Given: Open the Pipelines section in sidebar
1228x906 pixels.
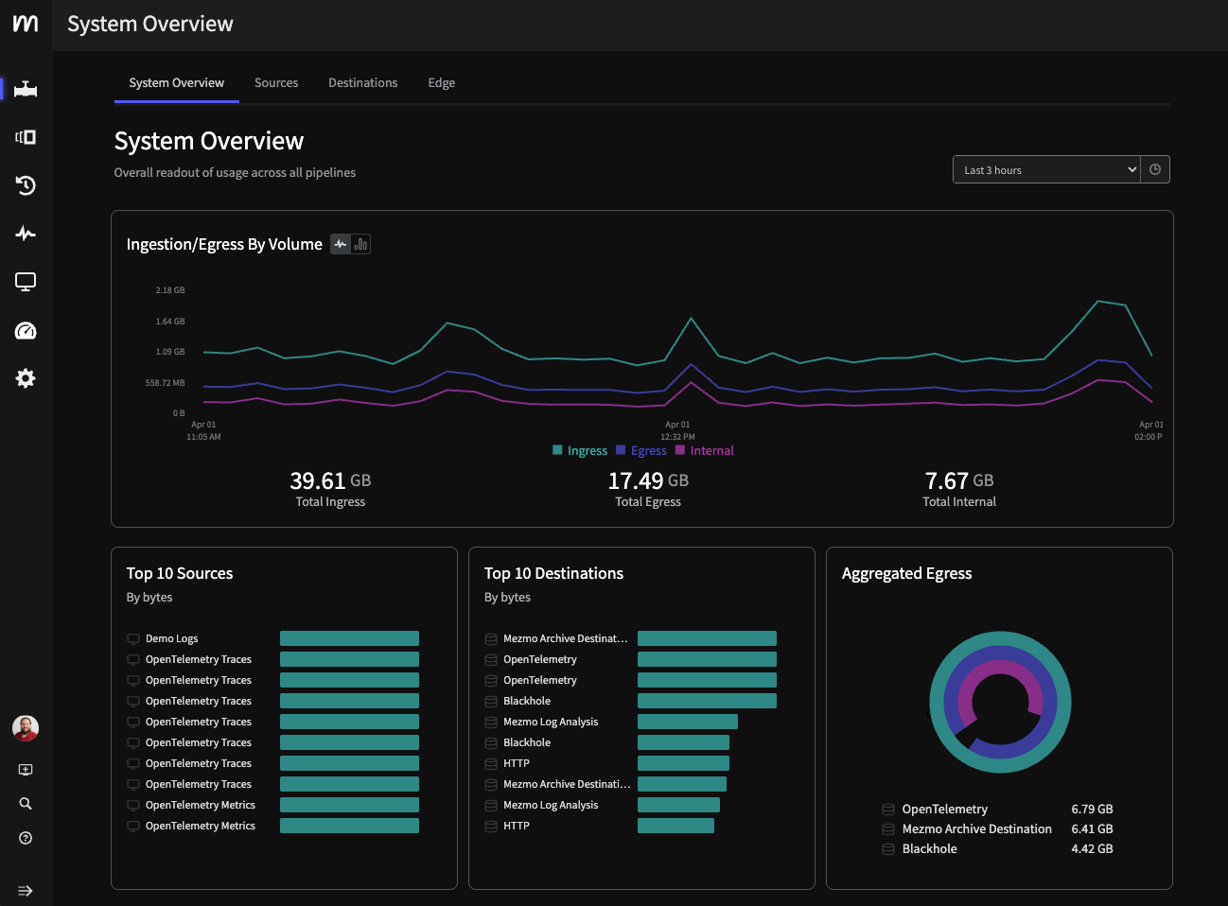Looking at the screenshot, I should tap(26, 89).
